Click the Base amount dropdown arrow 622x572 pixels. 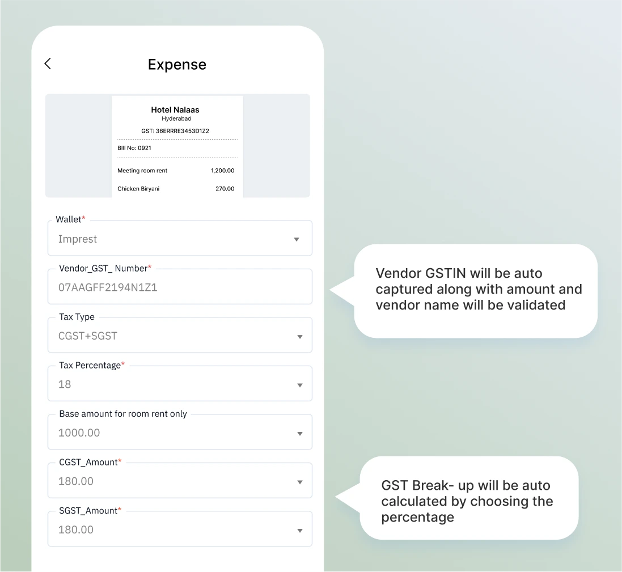coord(300,434)
